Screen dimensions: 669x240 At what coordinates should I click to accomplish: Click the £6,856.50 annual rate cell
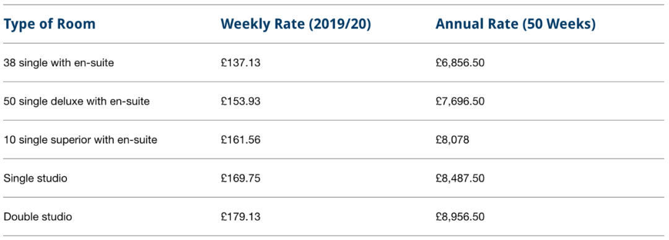pyautogui.click(x=460, y=63)
